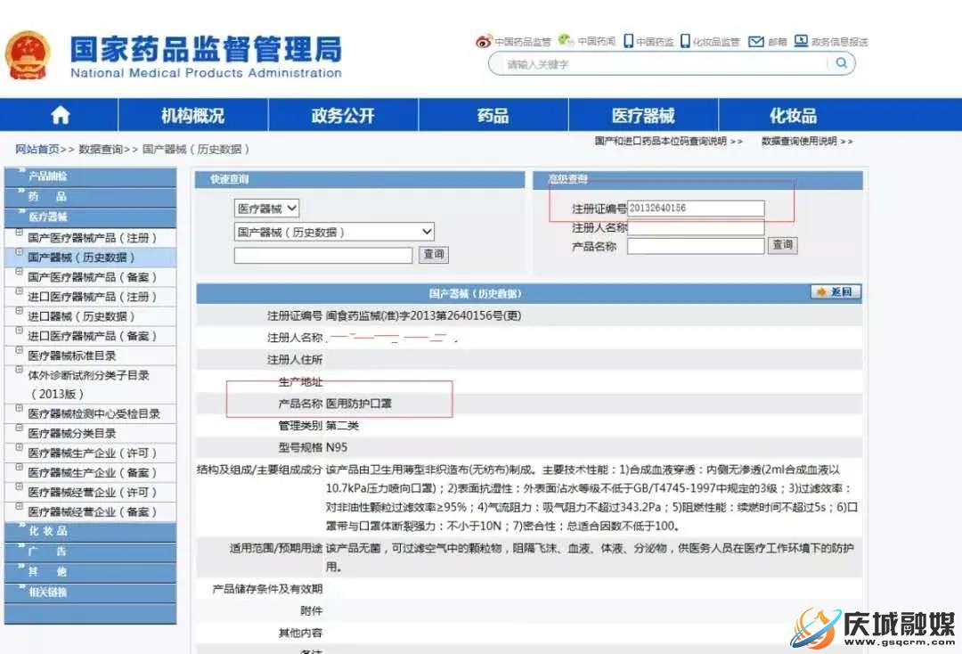Click the national emblem logo

point(28,55)
